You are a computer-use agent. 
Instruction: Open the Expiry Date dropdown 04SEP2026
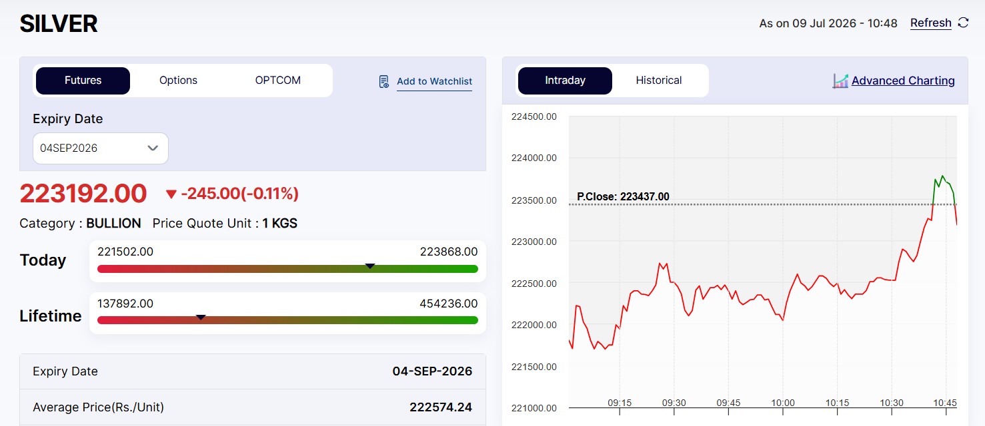pos(101,148)
